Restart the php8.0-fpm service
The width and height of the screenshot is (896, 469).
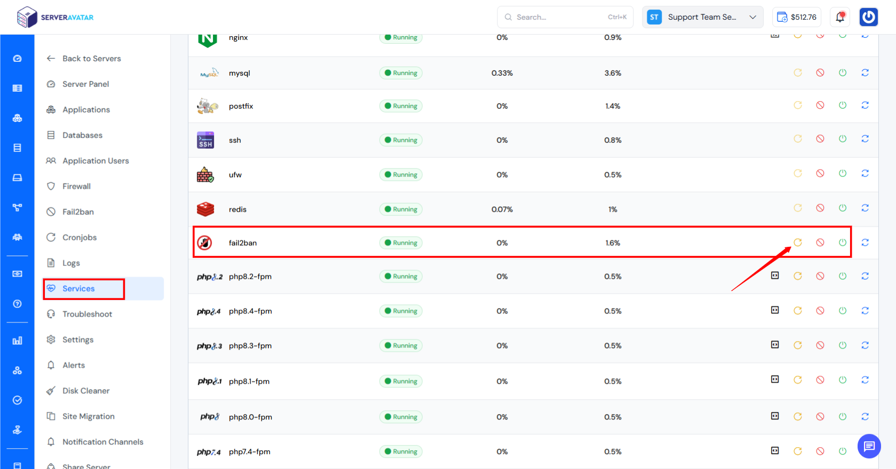[798, 417]
